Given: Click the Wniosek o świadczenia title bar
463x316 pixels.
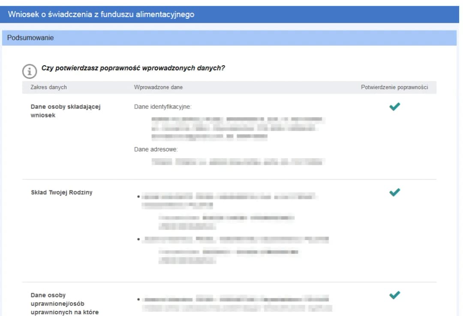Looking at the screenshot, I should pos(101,15).
